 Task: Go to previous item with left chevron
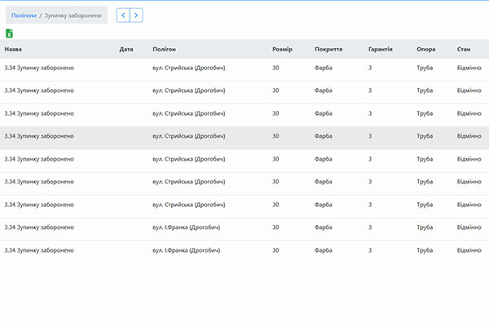click(x=123, y=15)
